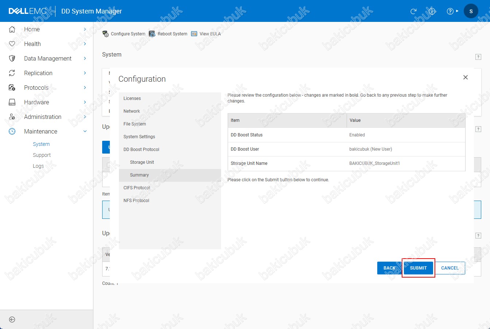
Task: Click the Maintenance clock icon
Action: pos(12,131)
